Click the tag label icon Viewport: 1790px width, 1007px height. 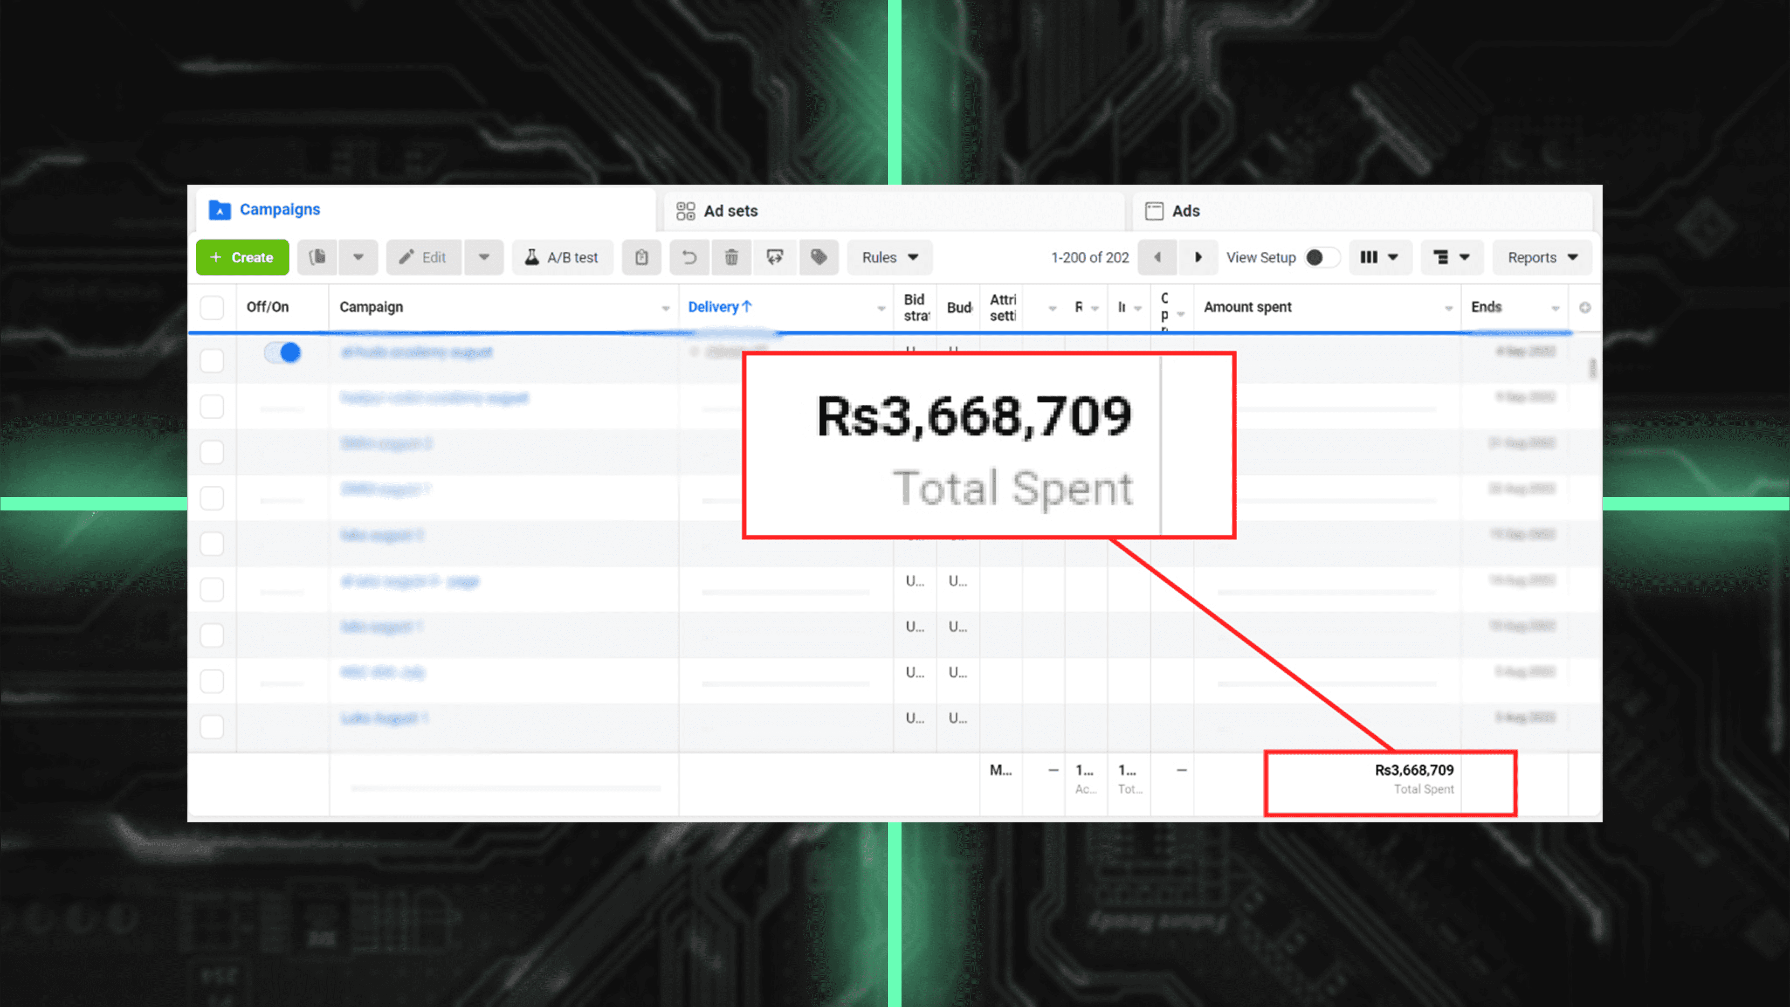(819, 257)
